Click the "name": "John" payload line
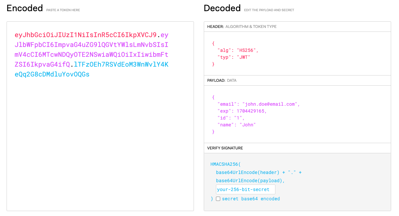 [237, 125]
